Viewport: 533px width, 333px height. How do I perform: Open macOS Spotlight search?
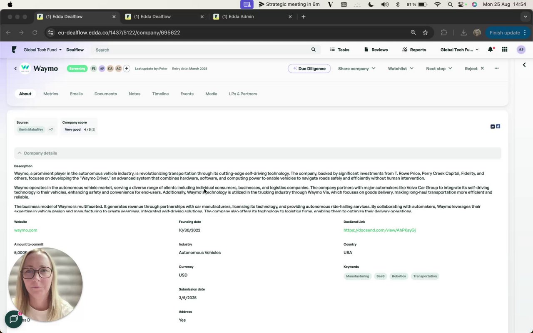click(450, 5)
